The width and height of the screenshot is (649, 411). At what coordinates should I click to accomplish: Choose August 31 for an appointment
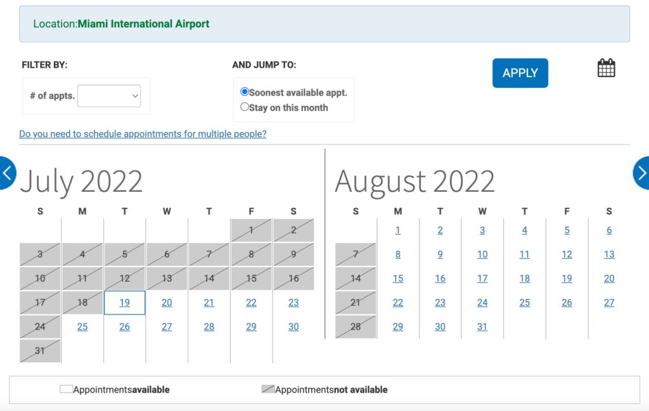(482, 327)
